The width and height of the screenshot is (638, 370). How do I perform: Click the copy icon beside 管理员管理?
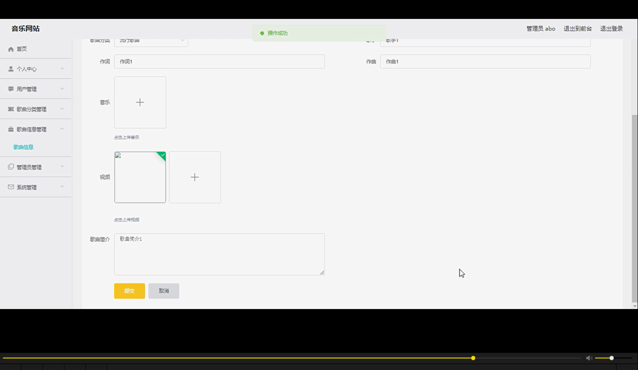click(11, 167)
